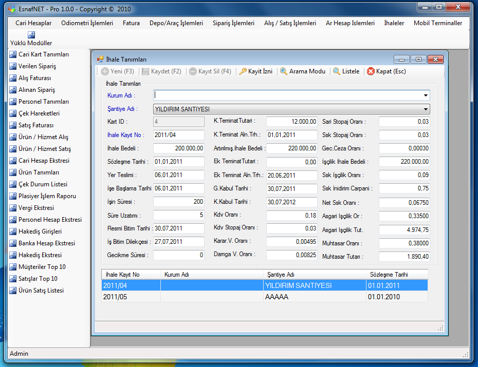
Task: Open the Sipariş İşlemleri menu
Action: (x=233, y=23)
